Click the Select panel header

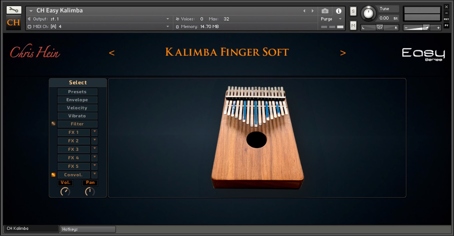point(78,82)
